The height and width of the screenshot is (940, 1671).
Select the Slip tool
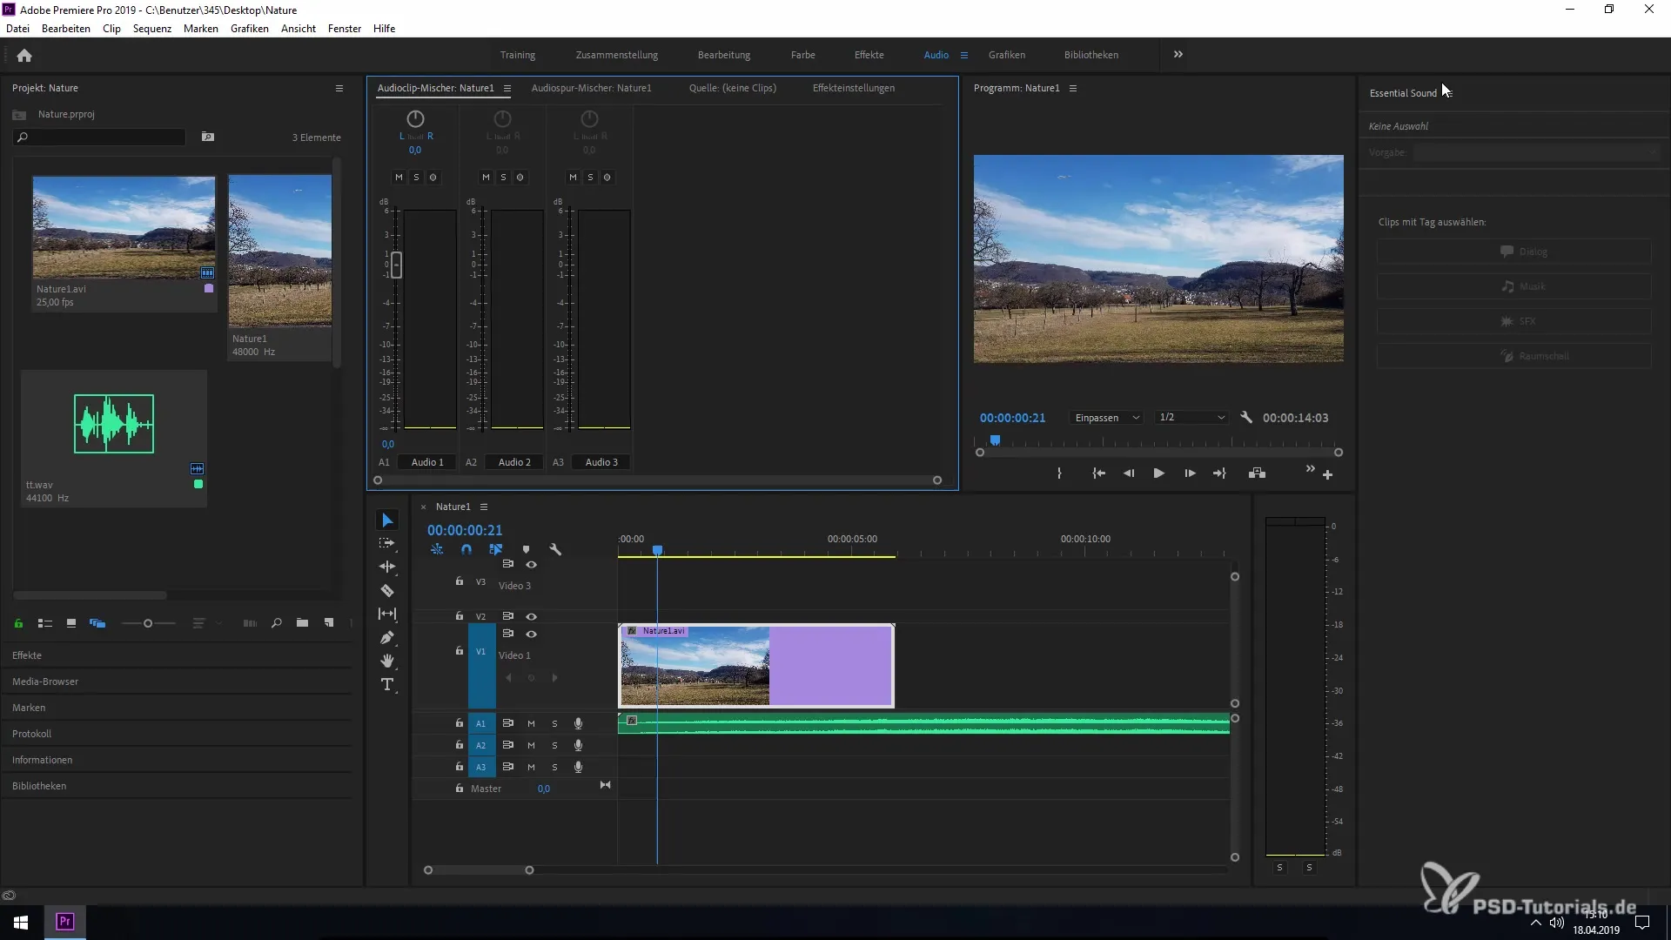click(x=387, y=614)
